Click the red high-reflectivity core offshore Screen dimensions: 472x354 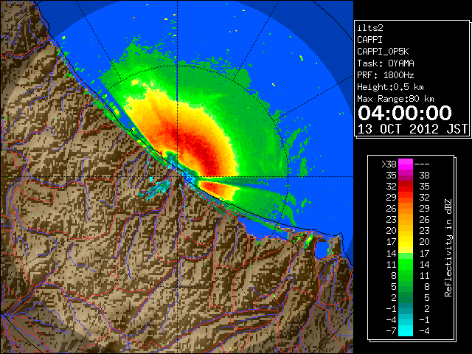click(x=198, y=150)
